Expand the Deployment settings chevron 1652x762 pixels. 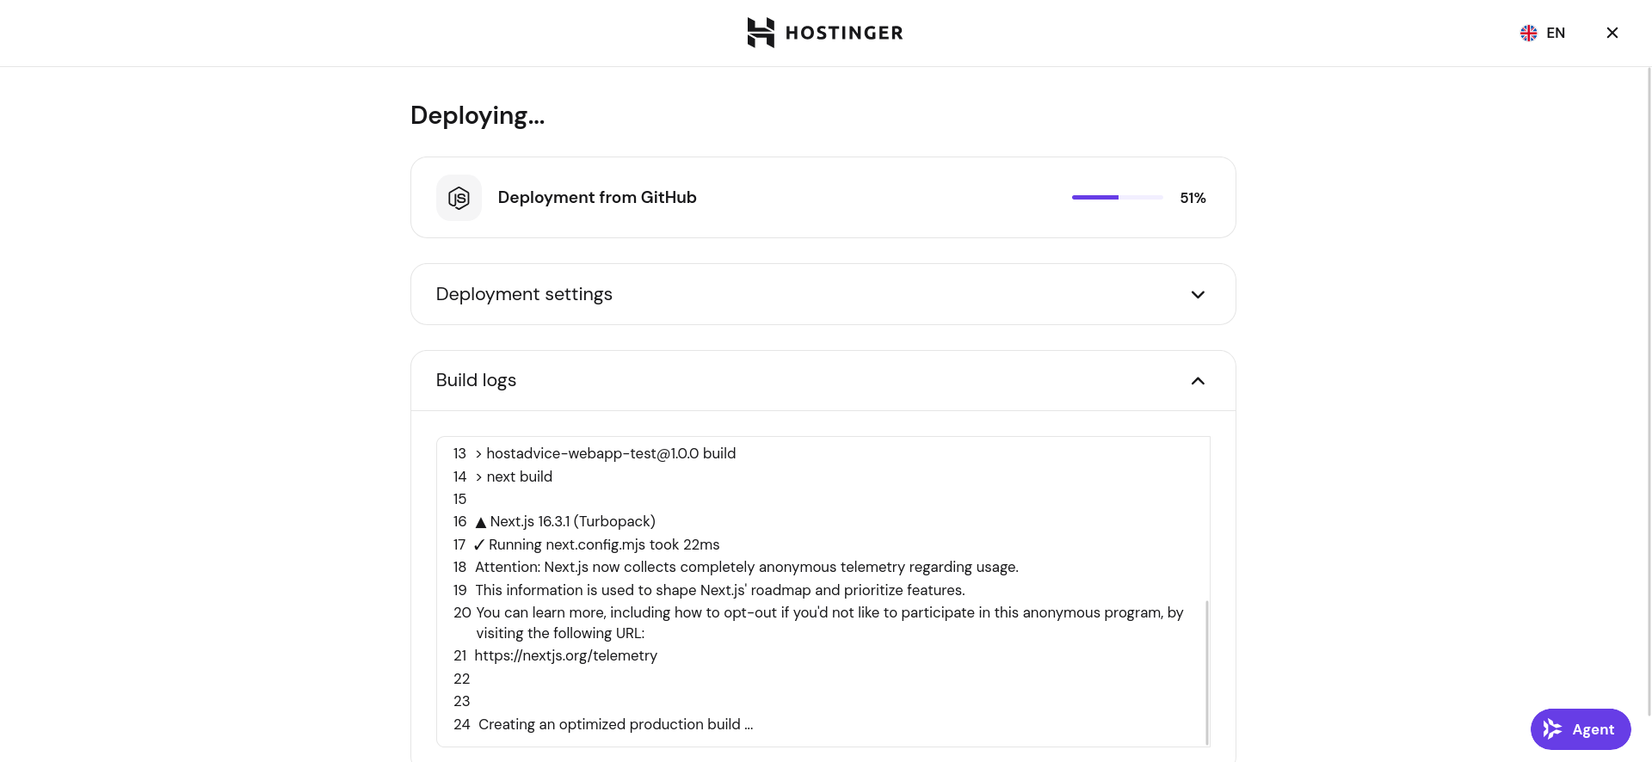click(1198, 295)
